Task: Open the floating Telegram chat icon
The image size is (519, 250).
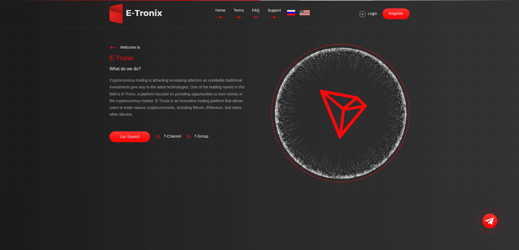Action: tap(490, 221)
